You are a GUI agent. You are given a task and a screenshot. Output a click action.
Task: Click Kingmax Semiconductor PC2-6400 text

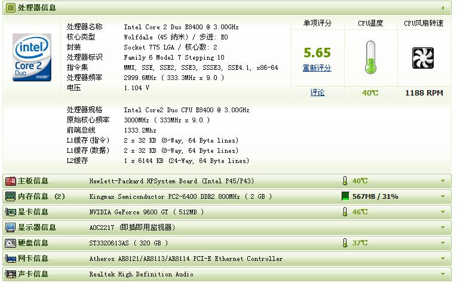tap(180, 196)
